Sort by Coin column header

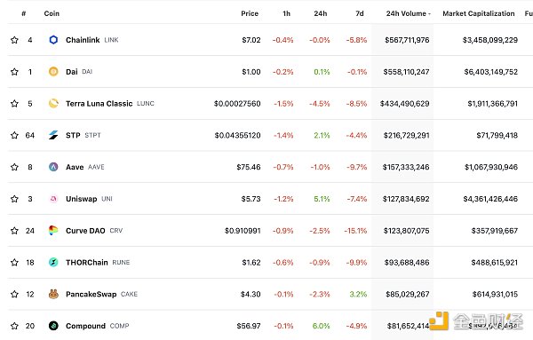click(52, 13)
